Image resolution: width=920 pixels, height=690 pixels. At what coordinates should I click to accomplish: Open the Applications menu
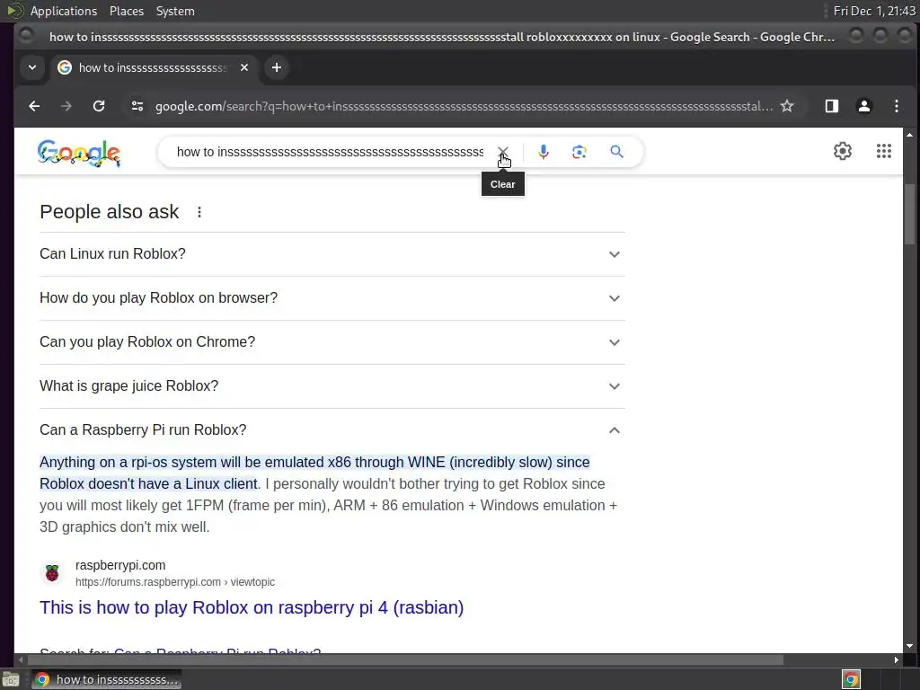64,11
